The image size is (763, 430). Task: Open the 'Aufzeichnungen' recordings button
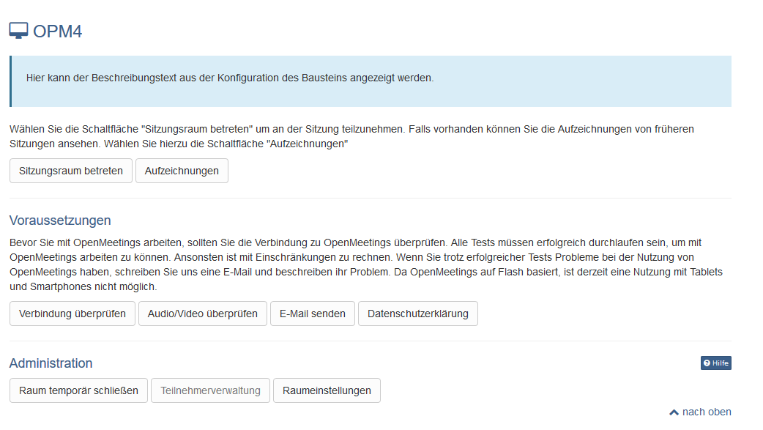pos(182,171)
